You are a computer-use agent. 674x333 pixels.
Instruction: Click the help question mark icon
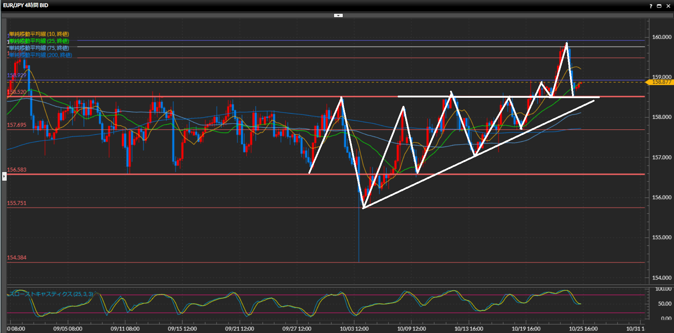click(x=651, y=6)
